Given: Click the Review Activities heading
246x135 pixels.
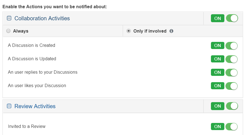Looking at the screenshot, I should click(x=35, y=106).
